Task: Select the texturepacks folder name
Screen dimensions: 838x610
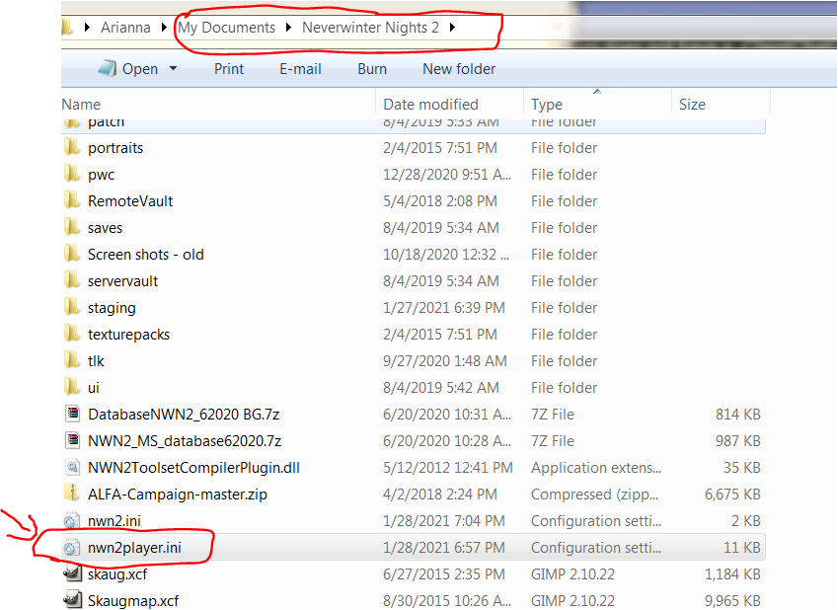Action: [128, 335]
